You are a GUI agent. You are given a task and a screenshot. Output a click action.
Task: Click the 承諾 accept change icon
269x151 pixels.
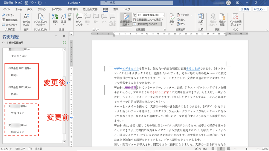point(172,17)
